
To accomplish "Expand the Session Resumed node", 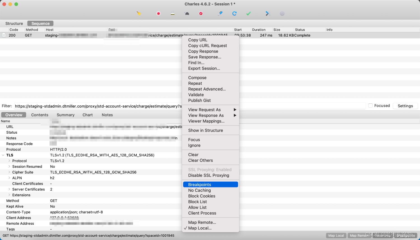I will pos(9,167).
